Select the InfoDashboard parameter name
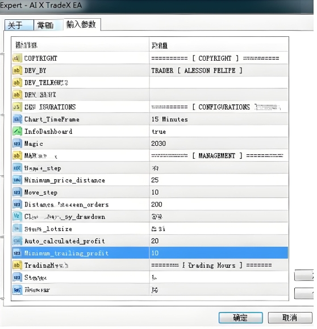The height and width of the screenshot is (329, 317). pos(48,132)
